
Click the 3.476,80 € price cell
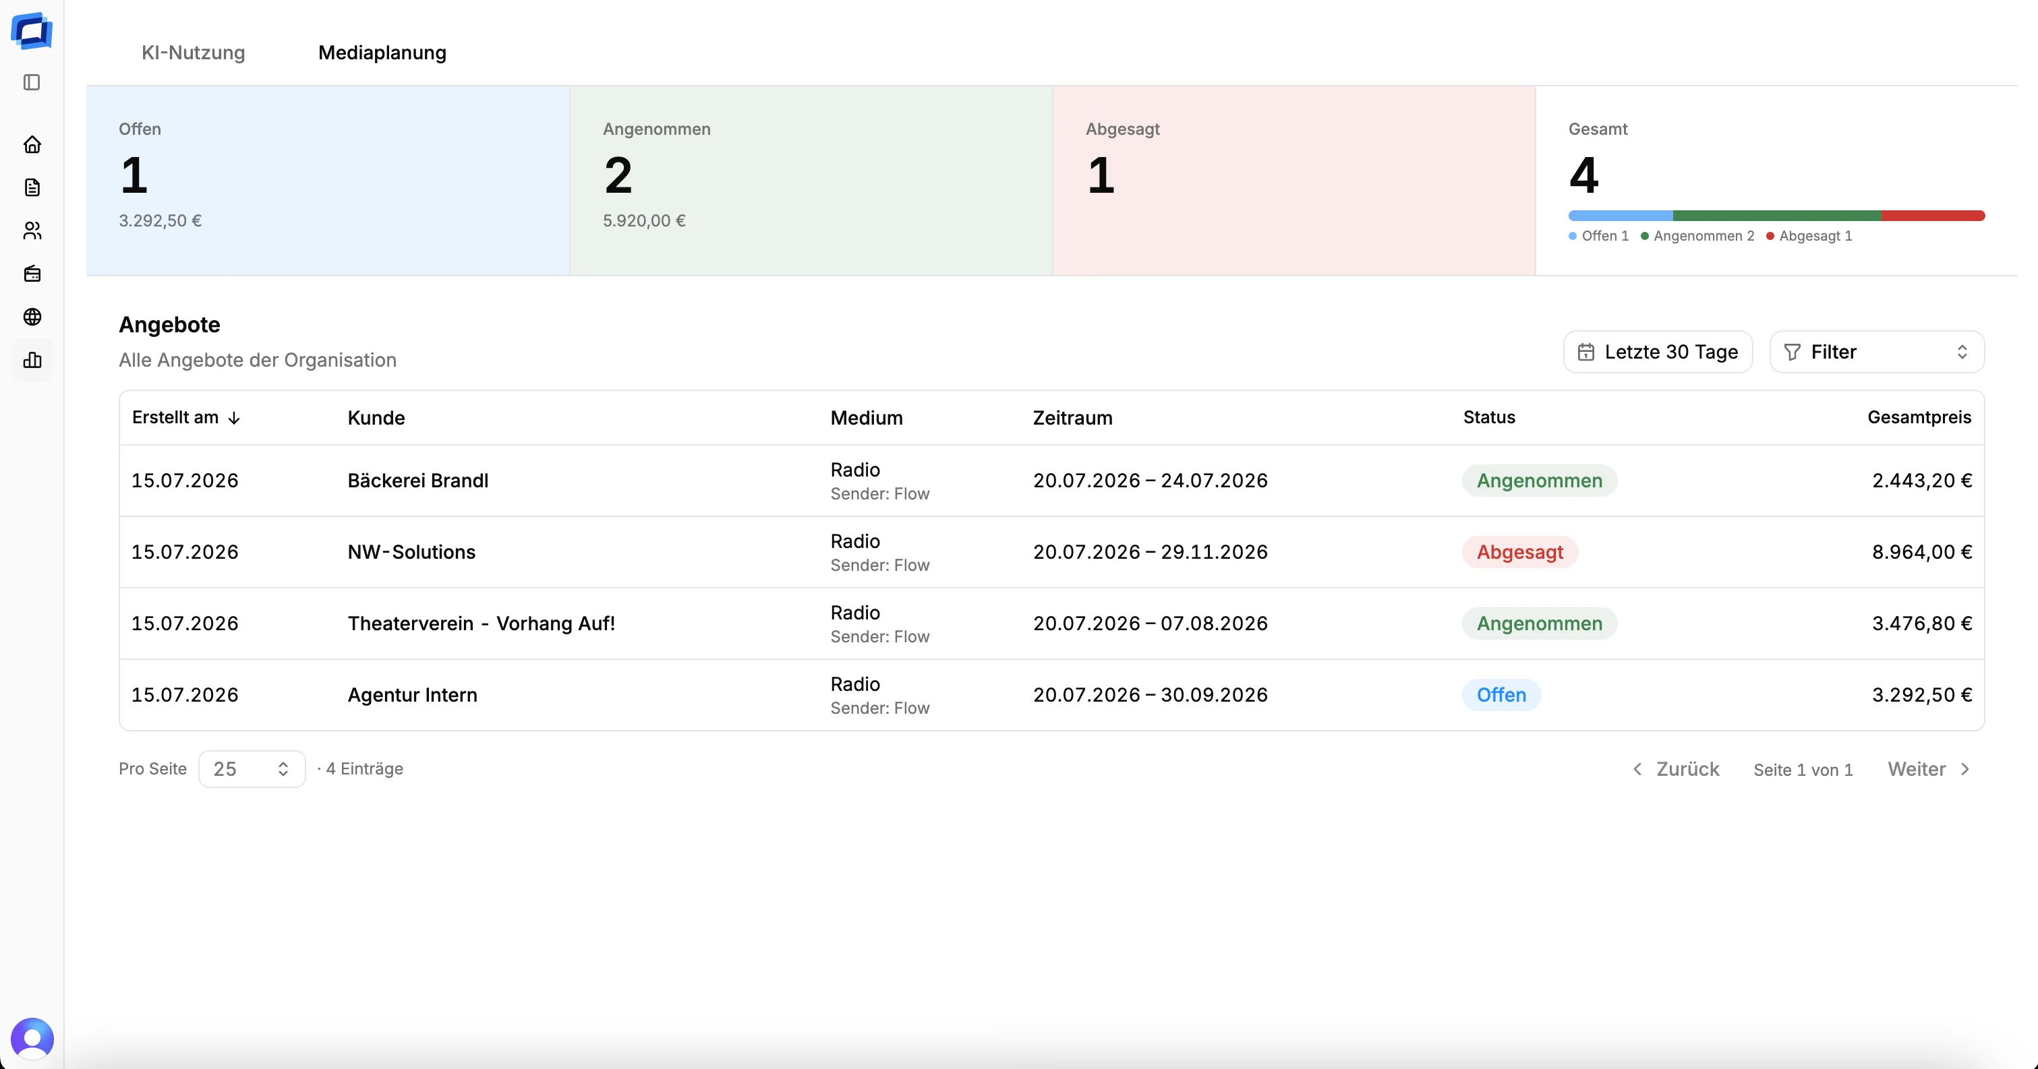tap(1922, 623)
